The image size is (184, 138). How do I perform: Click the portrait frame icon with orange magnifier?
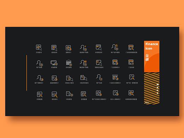(x=132, y=77)
